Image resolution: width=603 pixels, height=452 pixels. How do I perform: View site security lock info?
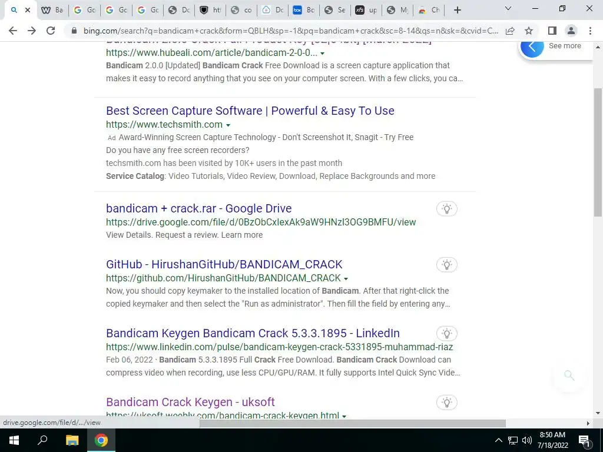[74, 31]
